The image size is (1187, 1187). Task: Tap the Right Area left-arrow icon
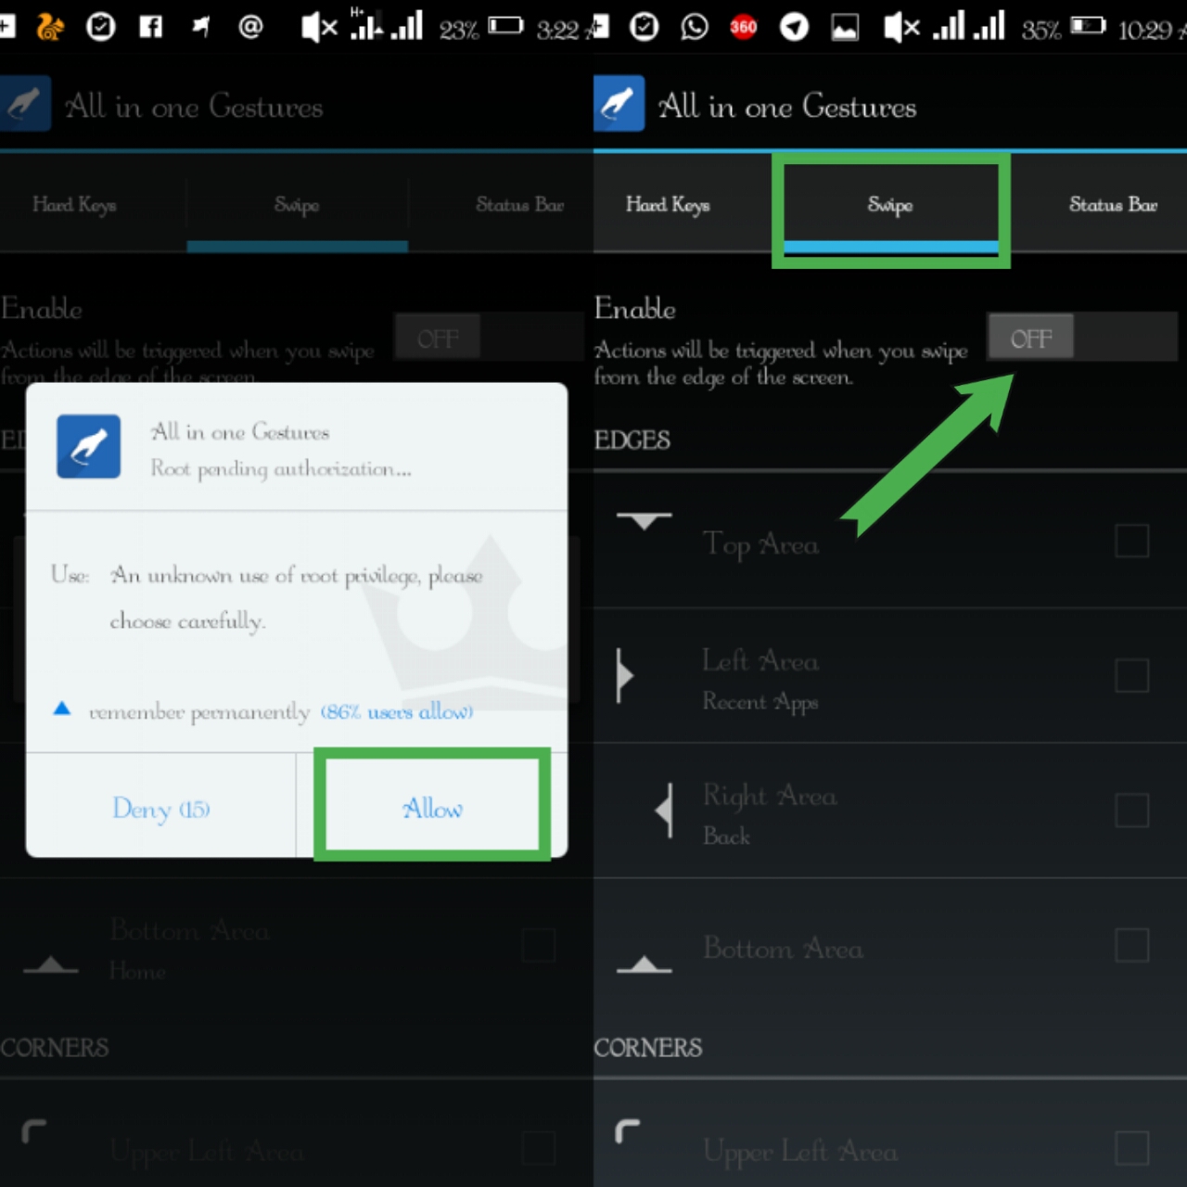tap(664, 810)
